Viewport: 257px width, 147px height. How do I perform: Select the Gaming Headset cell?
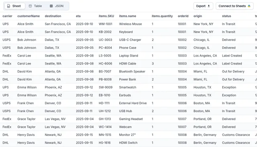131,119
